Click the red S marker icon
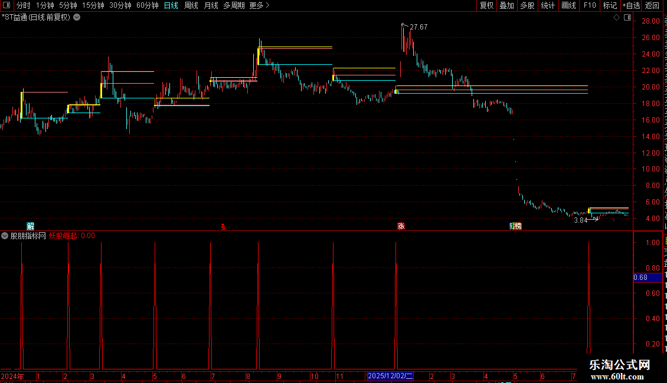The image size is (667, 383). click(x=223, y=227)
